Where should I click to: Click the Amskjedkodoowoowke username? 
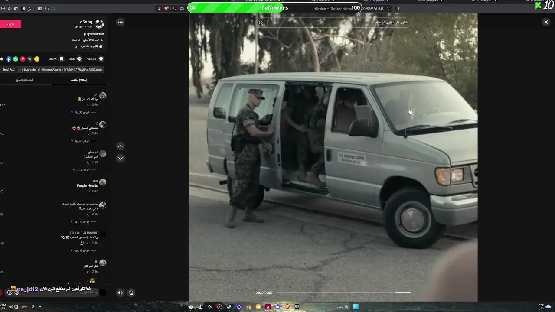coord(80,204)
